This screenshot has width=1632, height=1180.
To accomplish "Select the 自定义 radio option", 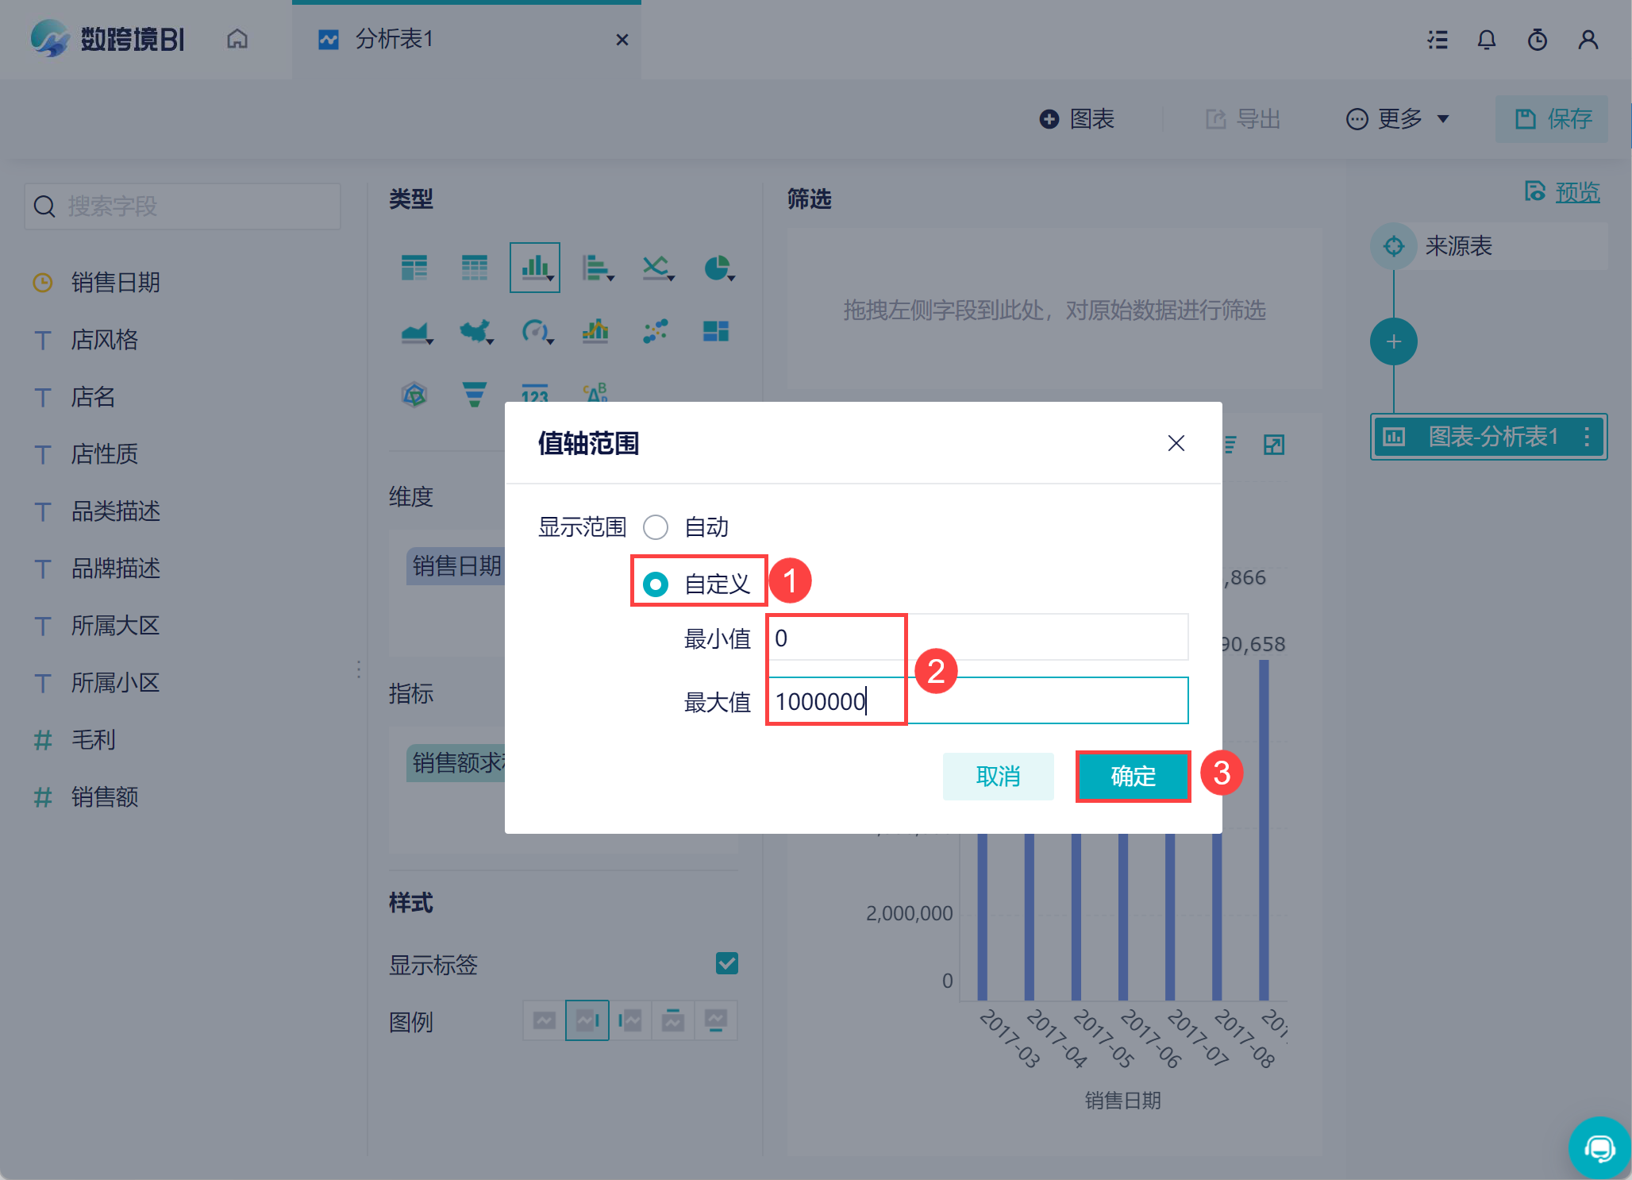I will coord(656,584).
